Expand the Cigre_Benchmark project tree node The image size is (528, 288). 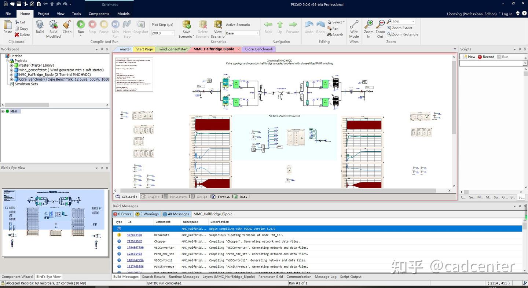pos(12,79)
